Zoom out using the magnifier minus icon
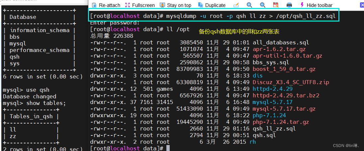The height and width of the screenshot is (151, 364). click(x=263, y=5)
